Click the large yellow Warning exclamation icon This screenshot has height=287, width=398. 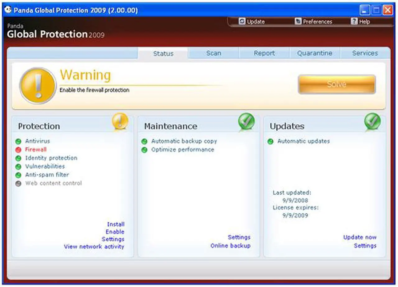38,86
